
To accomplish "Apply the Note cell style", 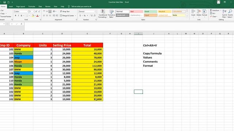I will click(x=179, y=15).
